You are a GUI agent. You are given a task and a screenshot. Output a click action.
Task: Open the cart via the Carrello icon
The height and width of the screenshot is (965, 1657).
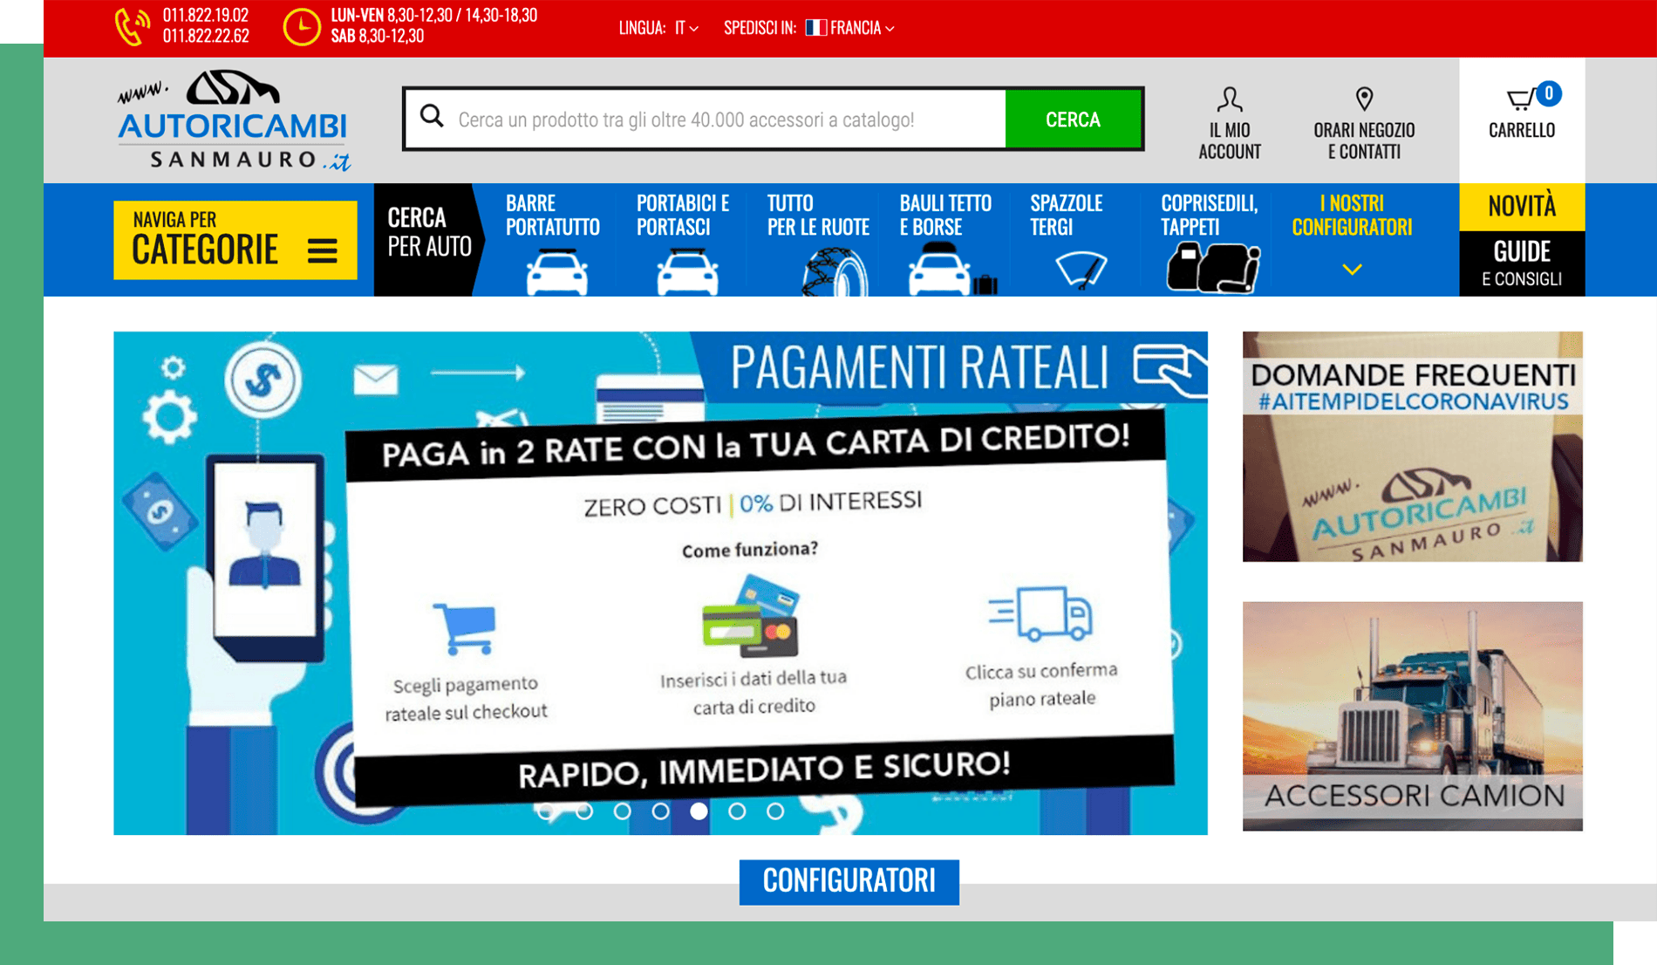point(1522,100)
